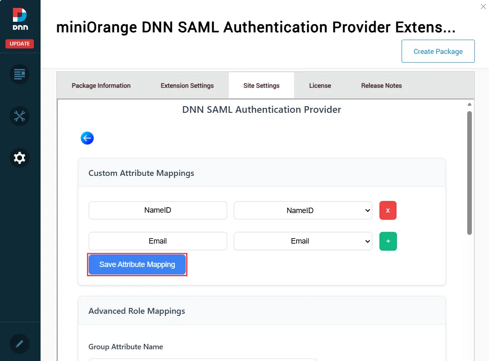The width and height of the screenshot is (489, 361).
Task: Switch to the Package Information tab
Action: 101,85
